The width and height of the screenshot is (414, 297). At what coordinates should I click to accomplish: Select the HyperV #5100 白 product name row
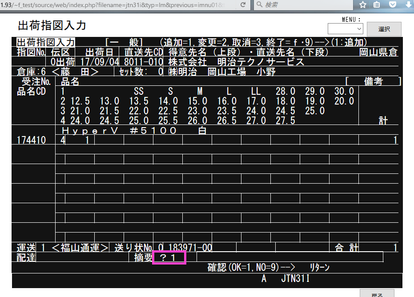click(x=133, y=130)
